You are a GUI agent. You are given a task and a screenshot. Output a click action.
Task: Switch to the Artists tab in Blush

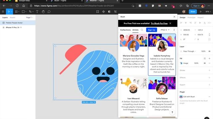pos(135,30)
